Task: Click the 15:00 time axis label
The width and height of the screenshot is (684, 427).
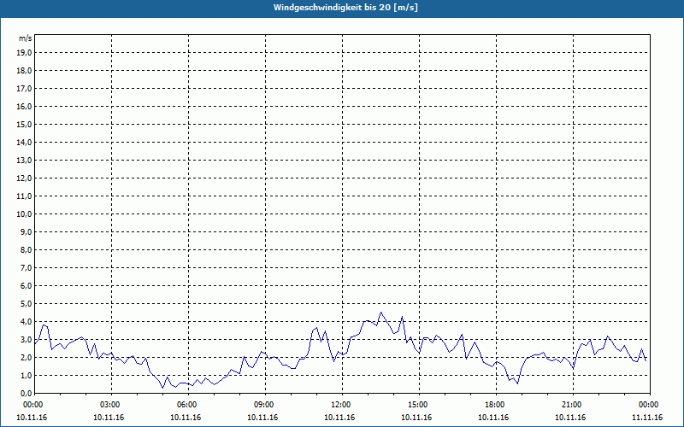Action: (x=418, y=405)
